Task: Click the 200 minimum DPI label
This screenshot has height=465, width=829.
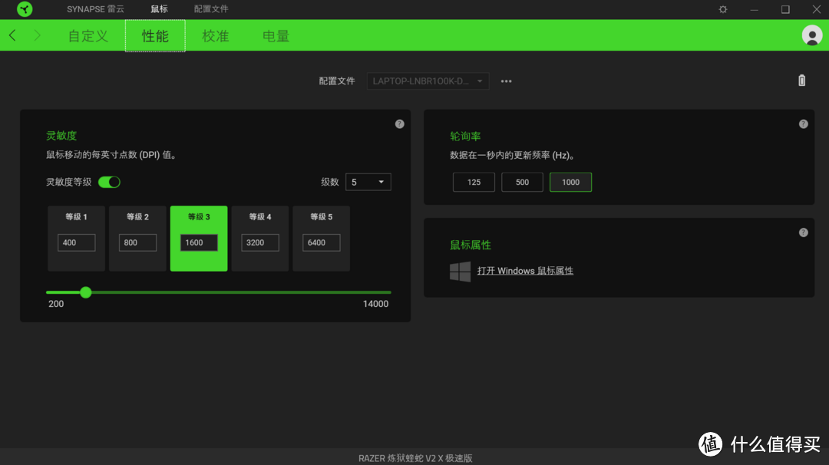Action: (56, 304)
